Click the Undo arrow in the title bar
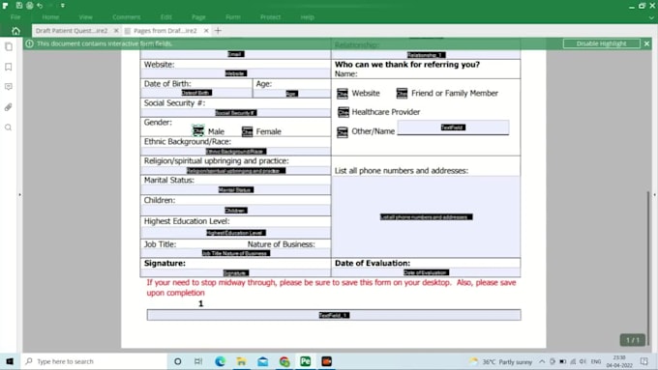The width and height of the screenshot is (658, 370). (x=40, y=6)
